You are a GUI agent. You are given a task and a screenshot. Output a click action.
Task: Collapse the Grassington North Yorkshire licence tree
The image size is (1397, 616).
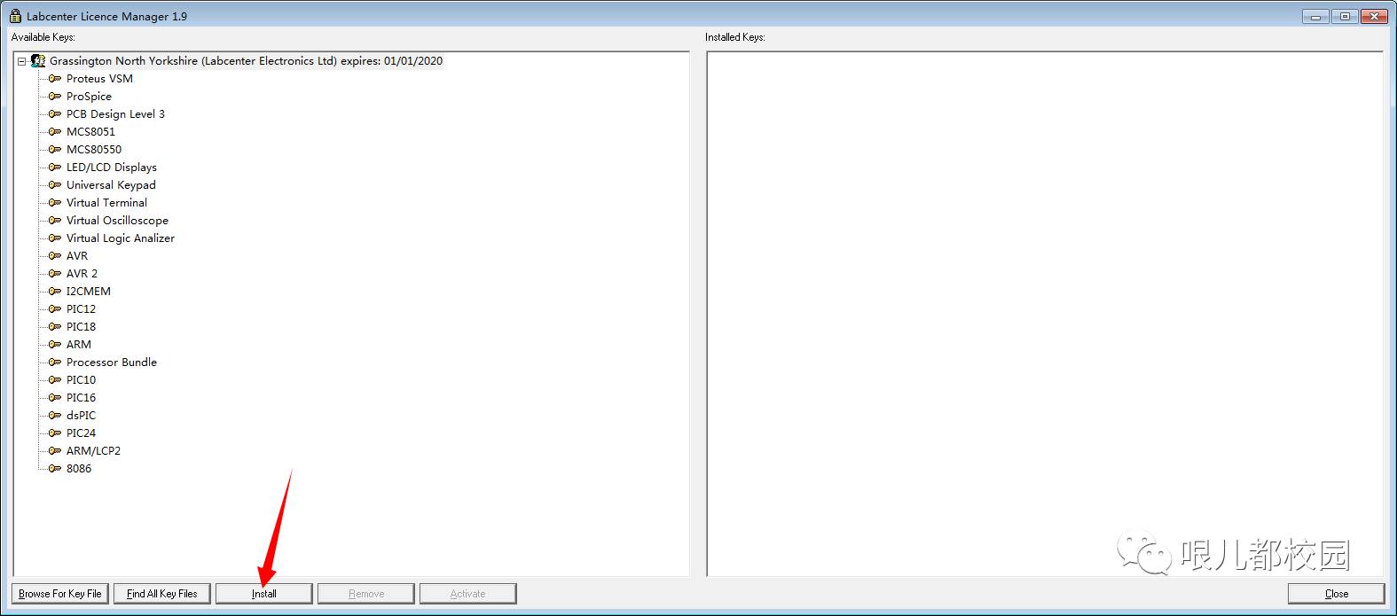[22, 61]
